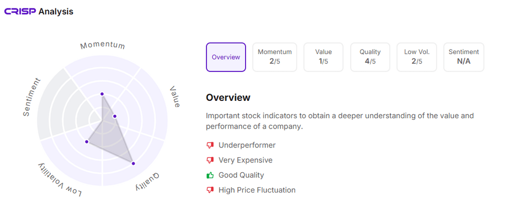
Task: Switch to the Value 1/5 tab
Action: click(x=323, y=57)
